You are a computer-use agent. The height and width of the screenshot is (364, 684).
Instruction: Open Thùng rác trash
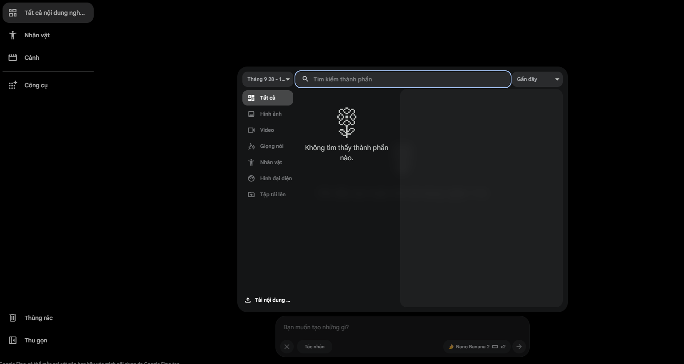(x=48, y=318)
